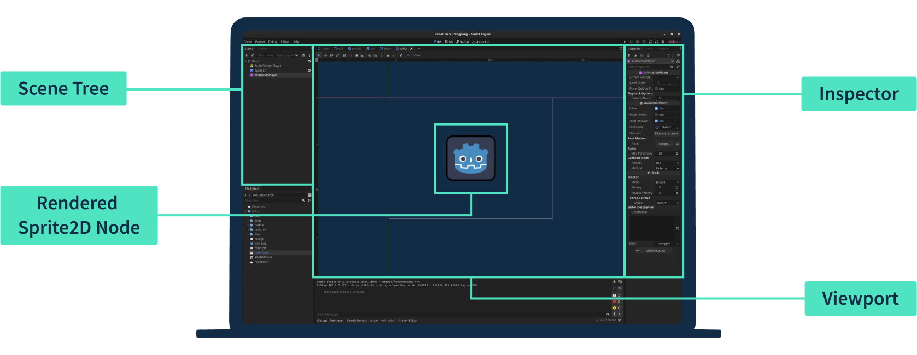Toggle visibility of the Robot node

(309, 61)
